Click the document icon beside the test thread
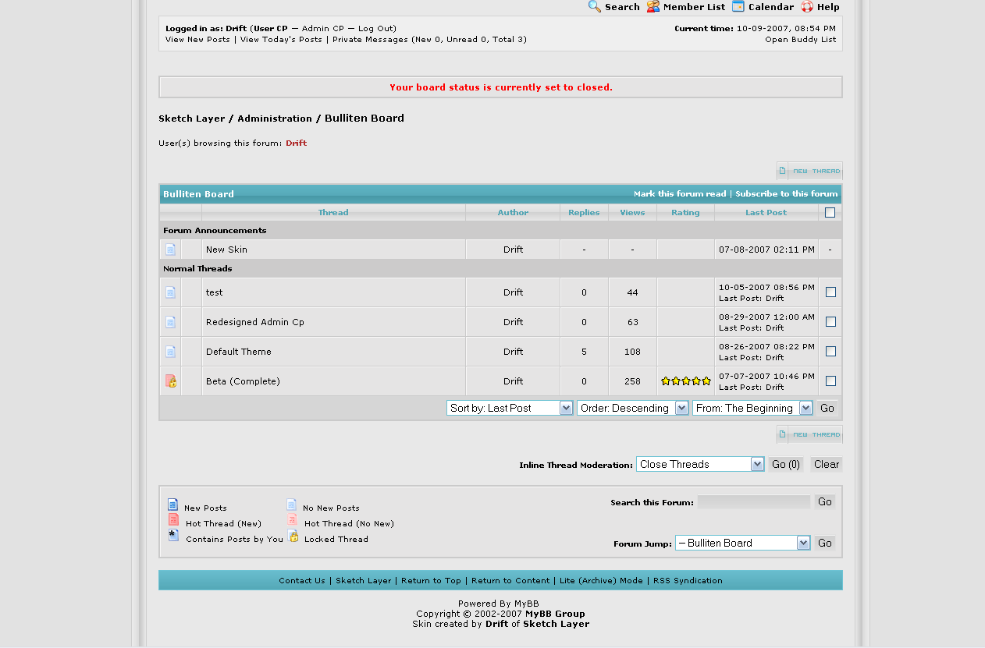 pos(171,292)
